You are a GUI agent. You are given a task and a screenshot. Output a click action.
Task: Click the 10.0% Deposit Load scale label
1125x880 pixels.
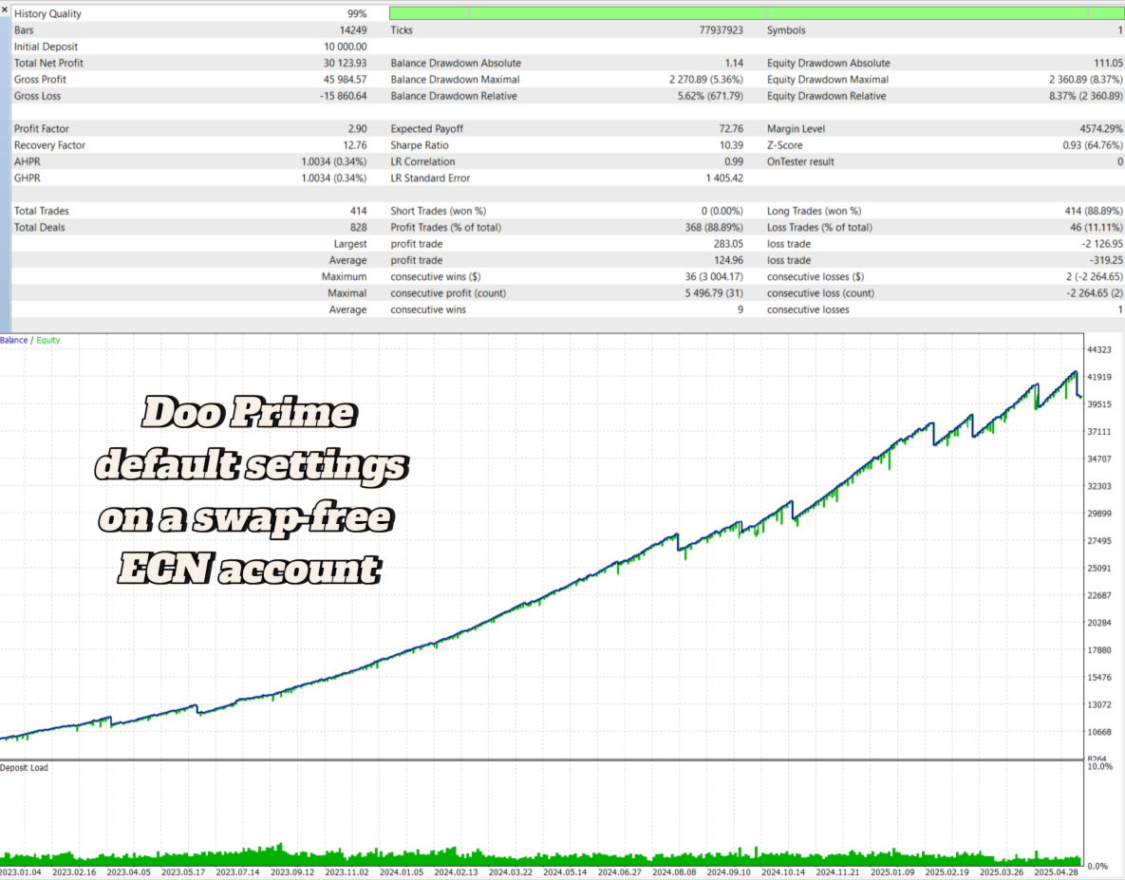tap(1099, 767)
